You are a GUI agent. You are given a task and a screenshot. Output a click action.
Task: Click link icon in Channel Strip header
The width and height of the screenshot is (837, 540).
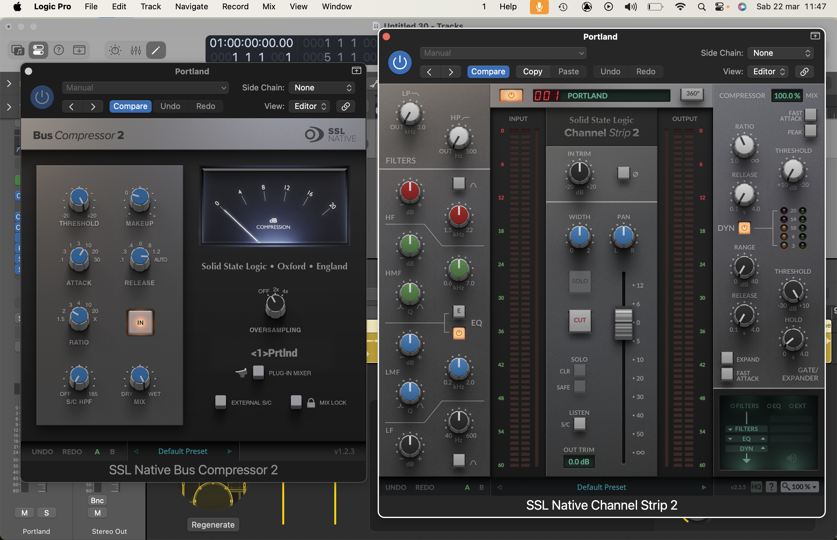click(804, 72)
